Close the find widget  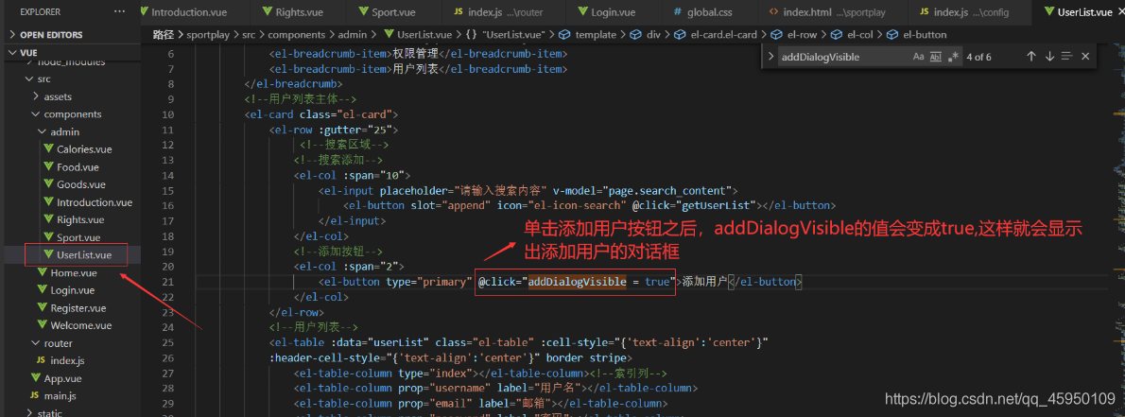tap(1085, 57)
